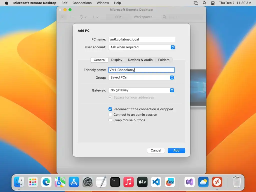Viewport: 256px width, 192px height.
Task: Click the toolbar search magnifier icon
Action: [x=164, y=17]
